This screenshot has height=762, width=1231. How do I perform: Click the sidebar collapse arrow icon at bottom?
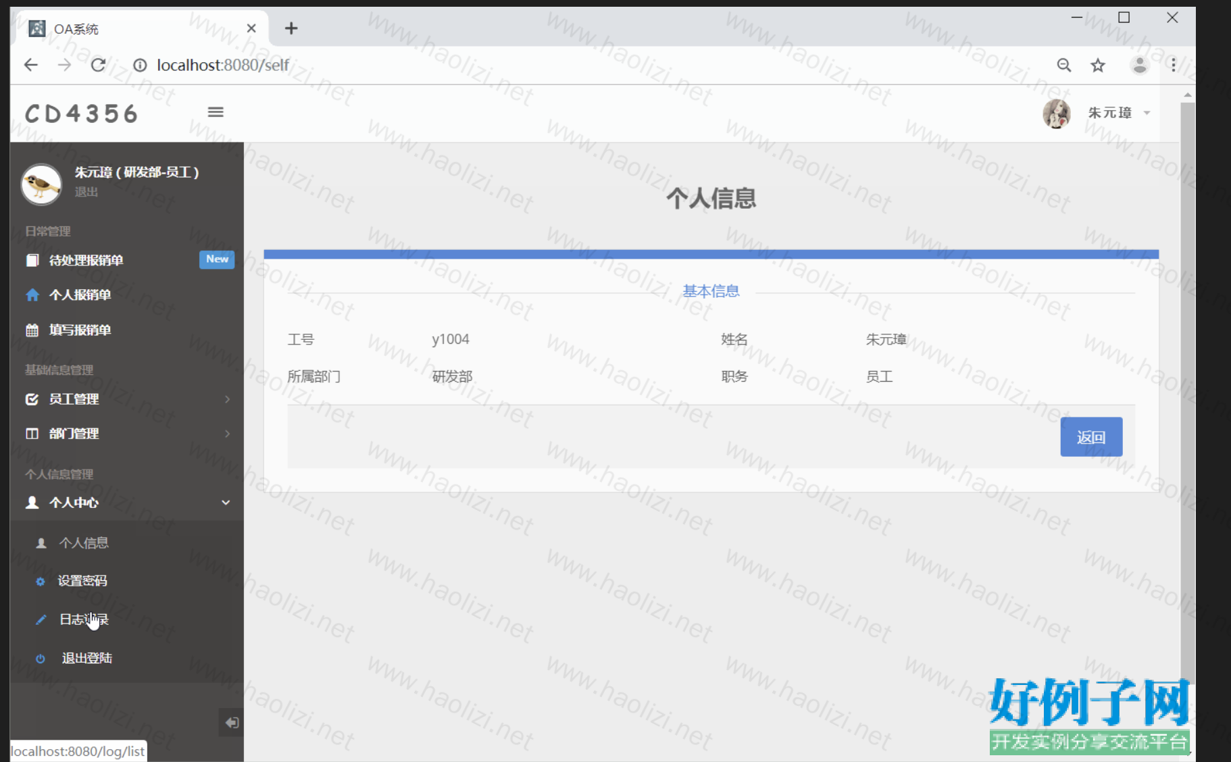(x=231, y=723)
